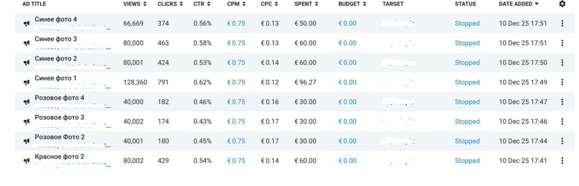Toggle Stopped status of Розовое фото 3
Image resolution: width=579 pixels, height=186 pixels.
click(467, 121)
